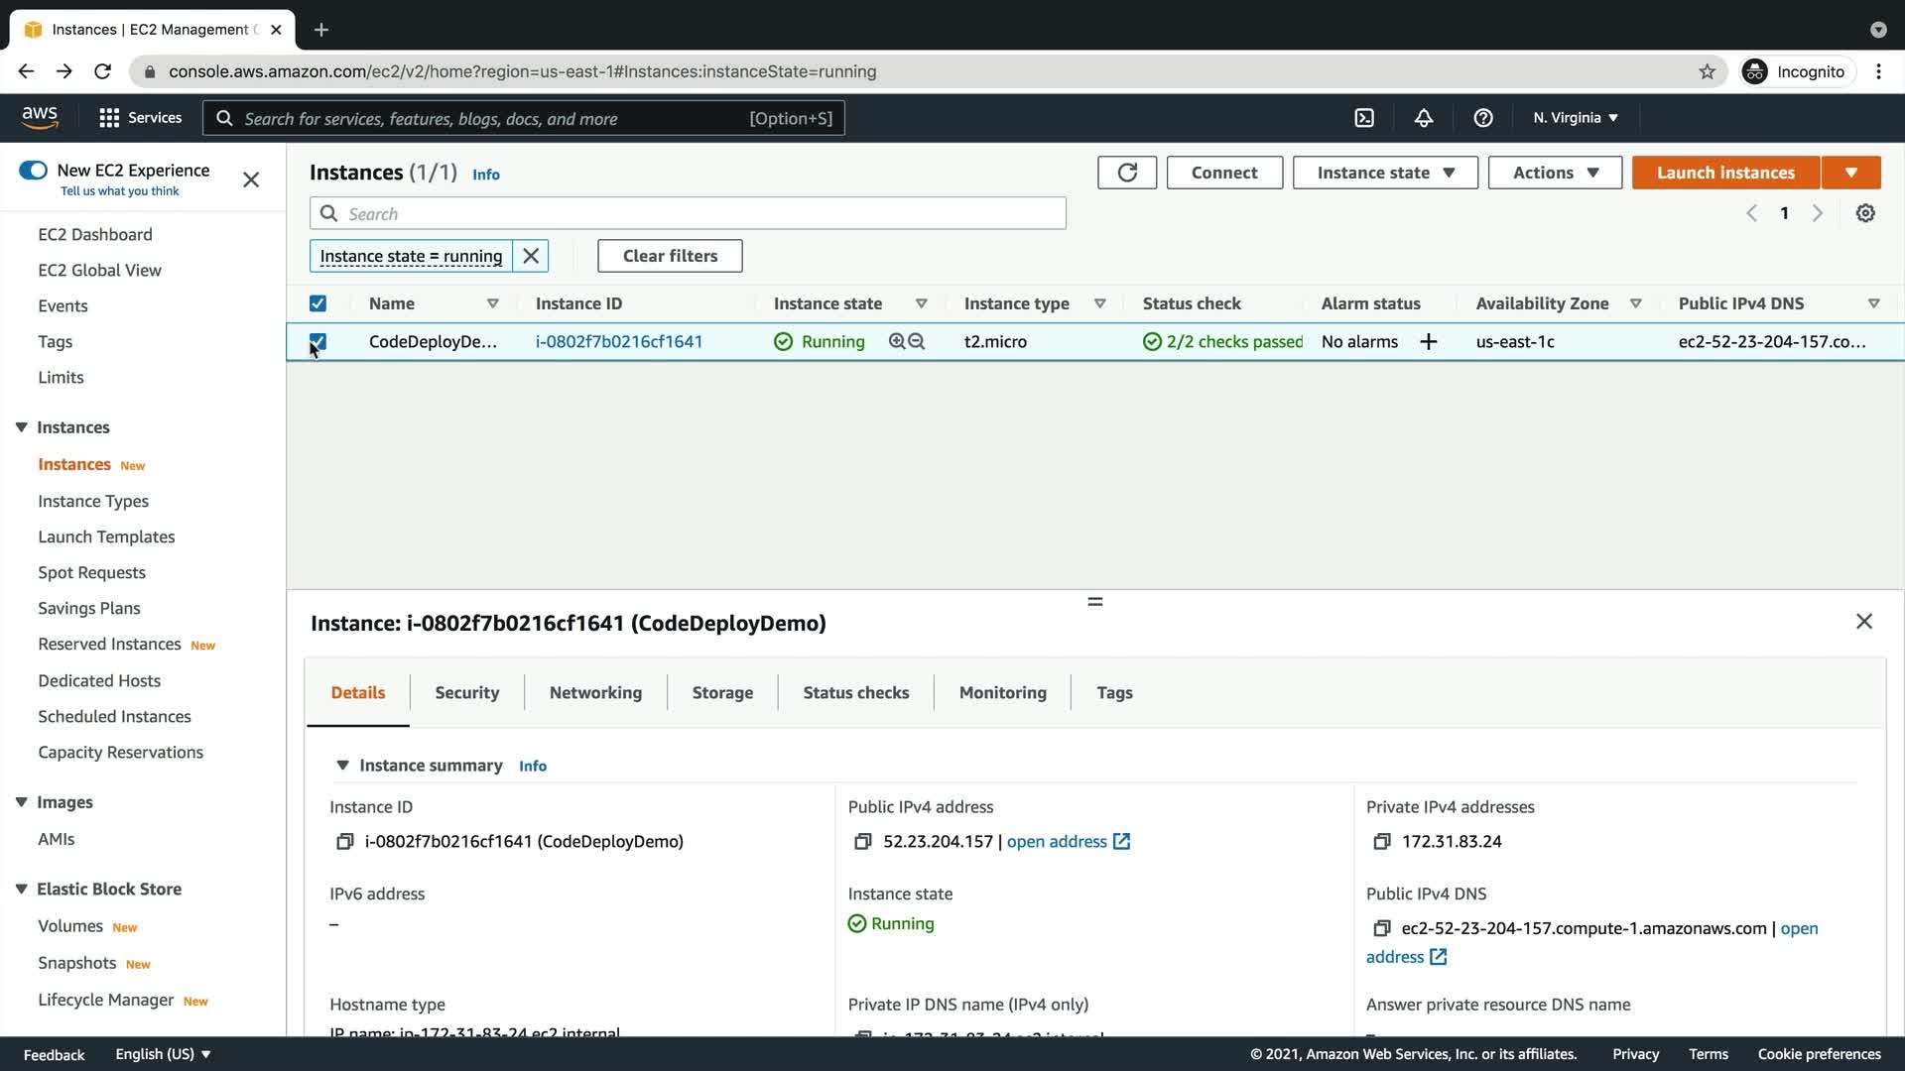
Task: Uncheck the CodeDeployDemo instance row checkbox
Action: coord(317,341)
